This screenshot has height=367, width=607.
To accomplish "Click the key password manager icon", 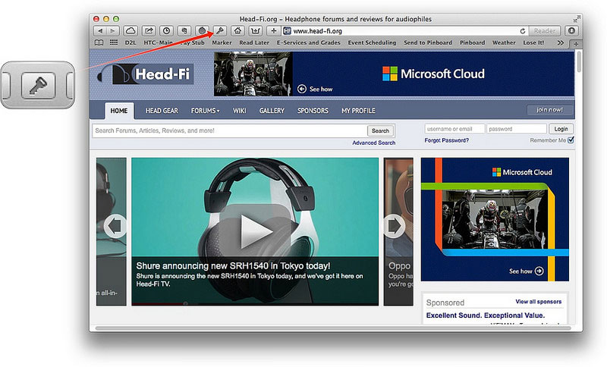I will (220, 31).
